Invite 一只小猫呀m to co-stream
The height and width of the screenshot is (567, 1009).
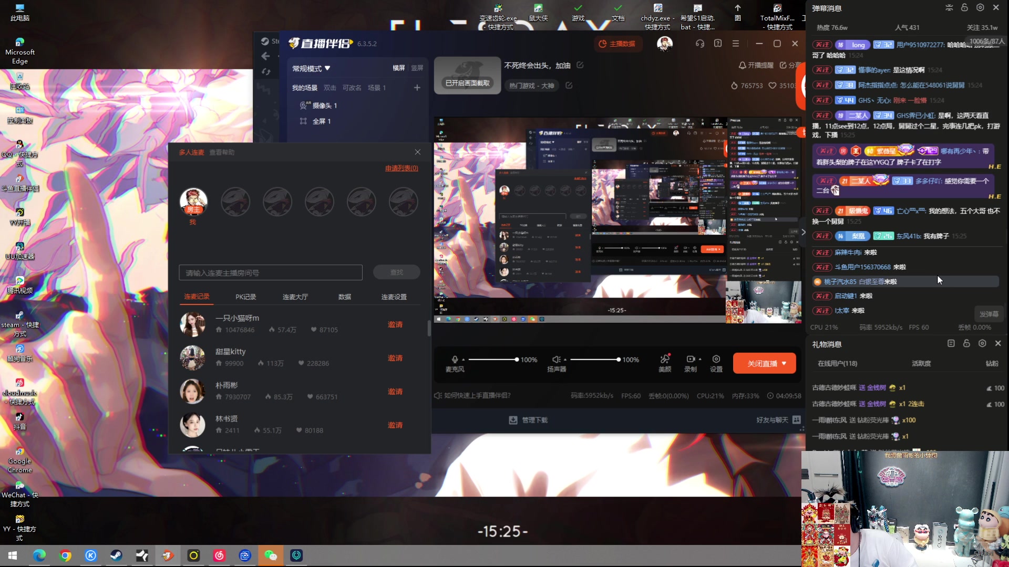point(395,324)
